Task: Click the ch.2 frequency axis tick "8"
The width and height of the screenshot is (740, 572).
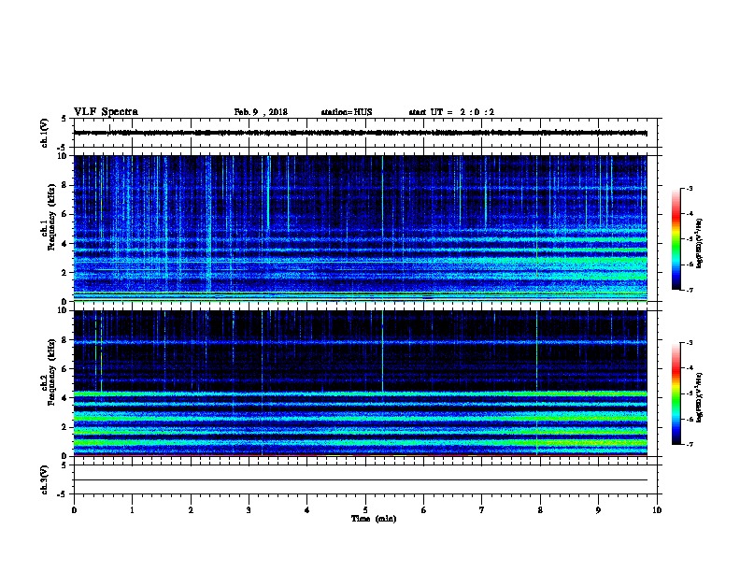Action: point(64,340)
